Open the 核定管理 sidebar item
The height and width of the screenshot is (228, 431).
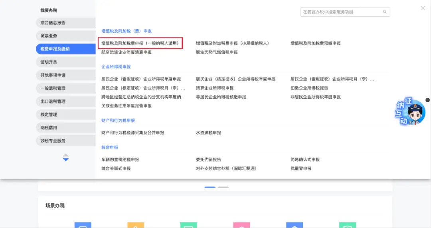(66, 115)
